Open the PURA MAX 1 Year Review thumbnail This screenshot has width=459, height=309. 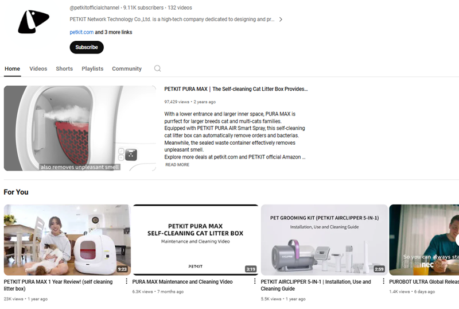pyautogui.click(x=67, y=240)
